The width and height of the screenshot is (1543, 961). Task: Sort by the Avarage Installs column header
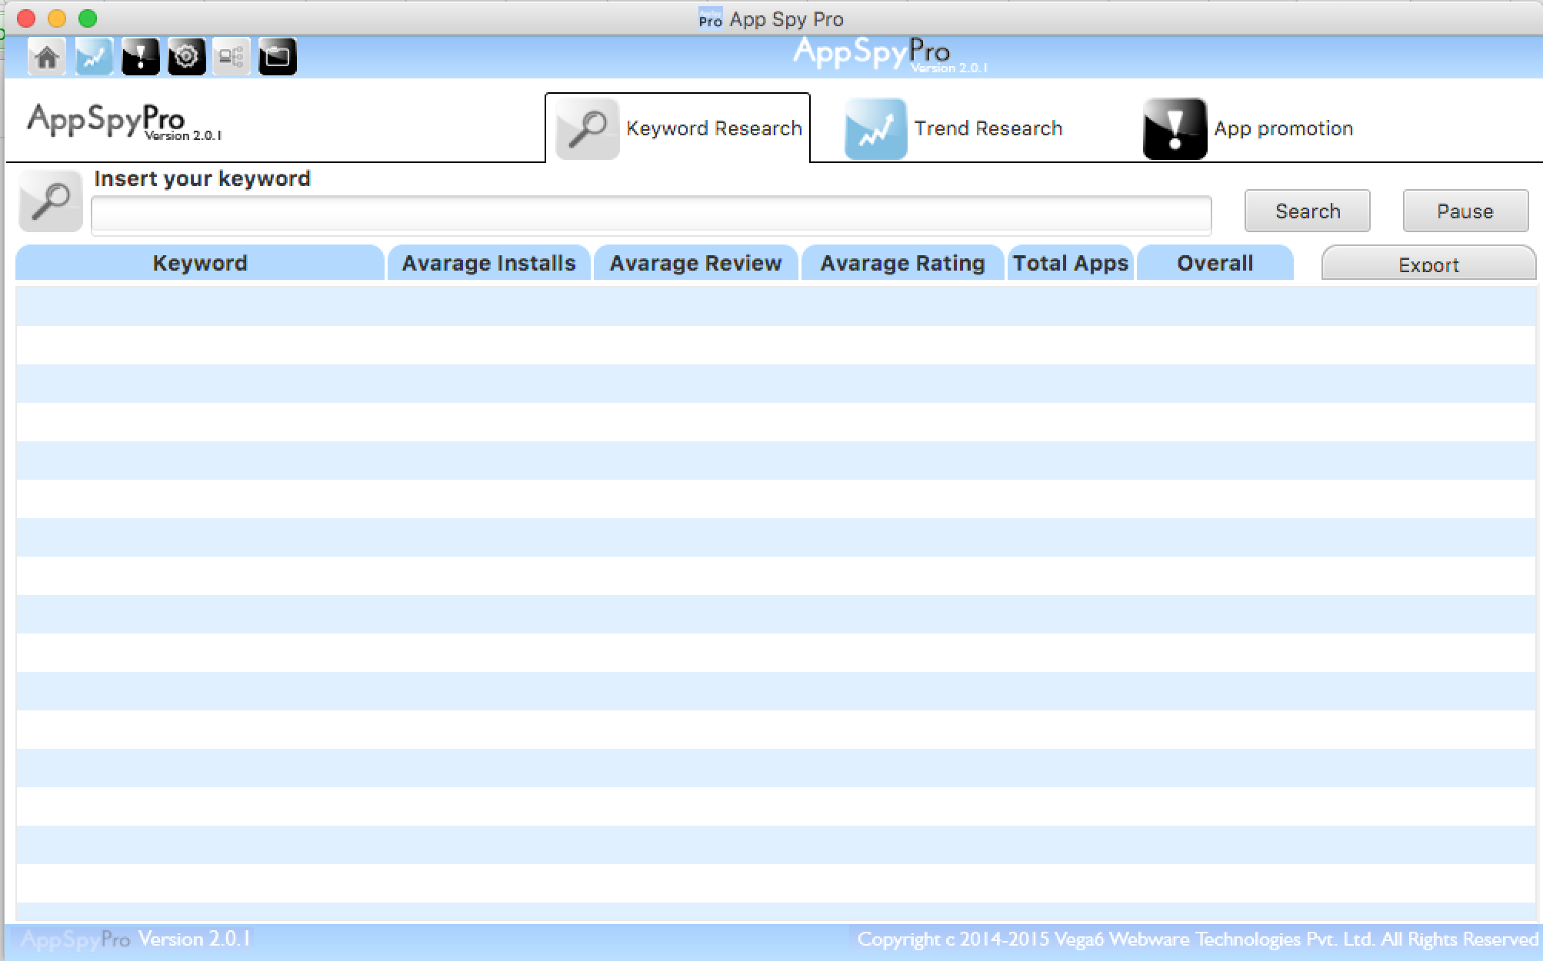(489, 263)
